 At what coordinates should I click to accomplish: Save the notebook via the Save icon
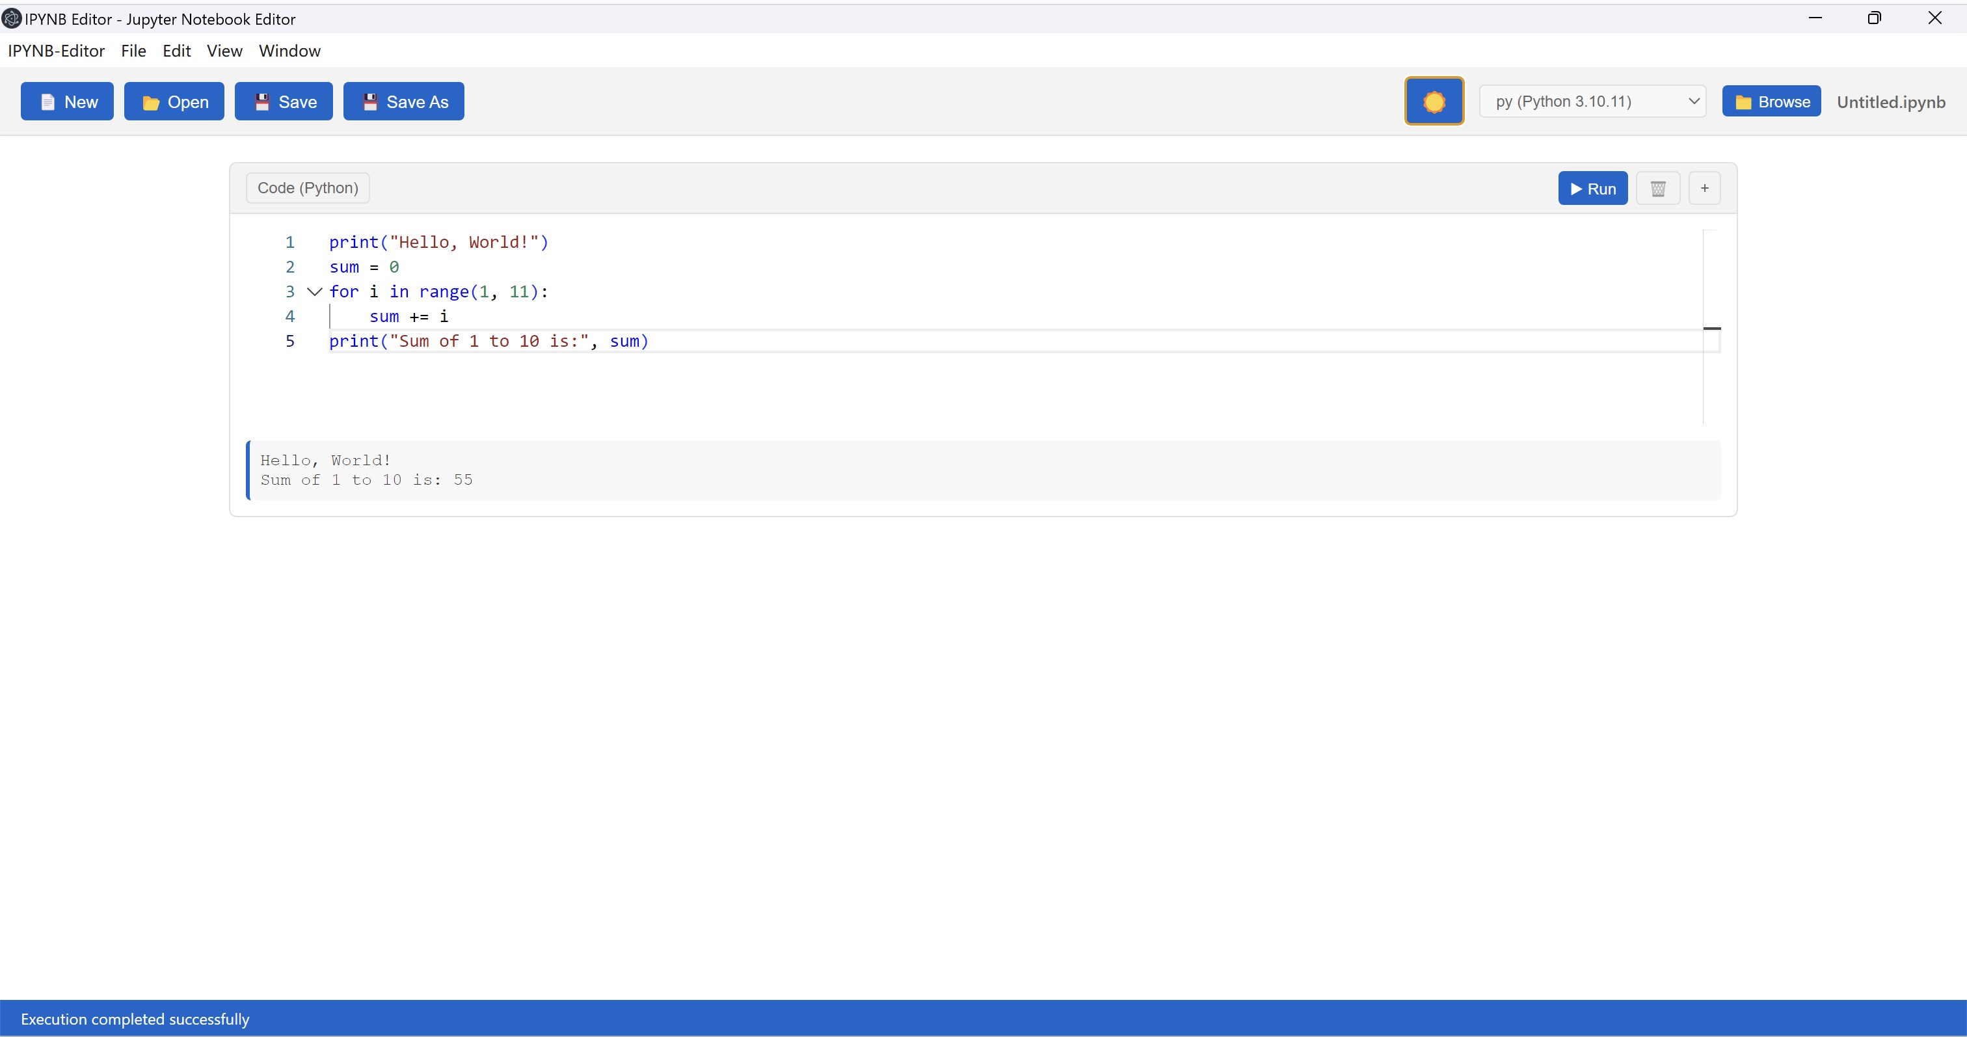[263, 101]
